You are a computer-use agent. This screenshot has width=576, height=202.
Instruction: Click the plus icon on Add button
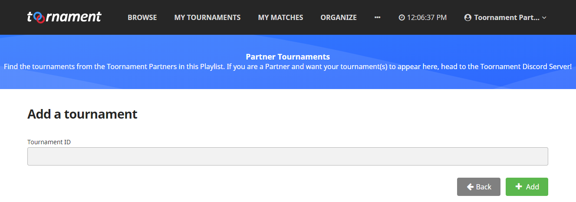point(518,186)
